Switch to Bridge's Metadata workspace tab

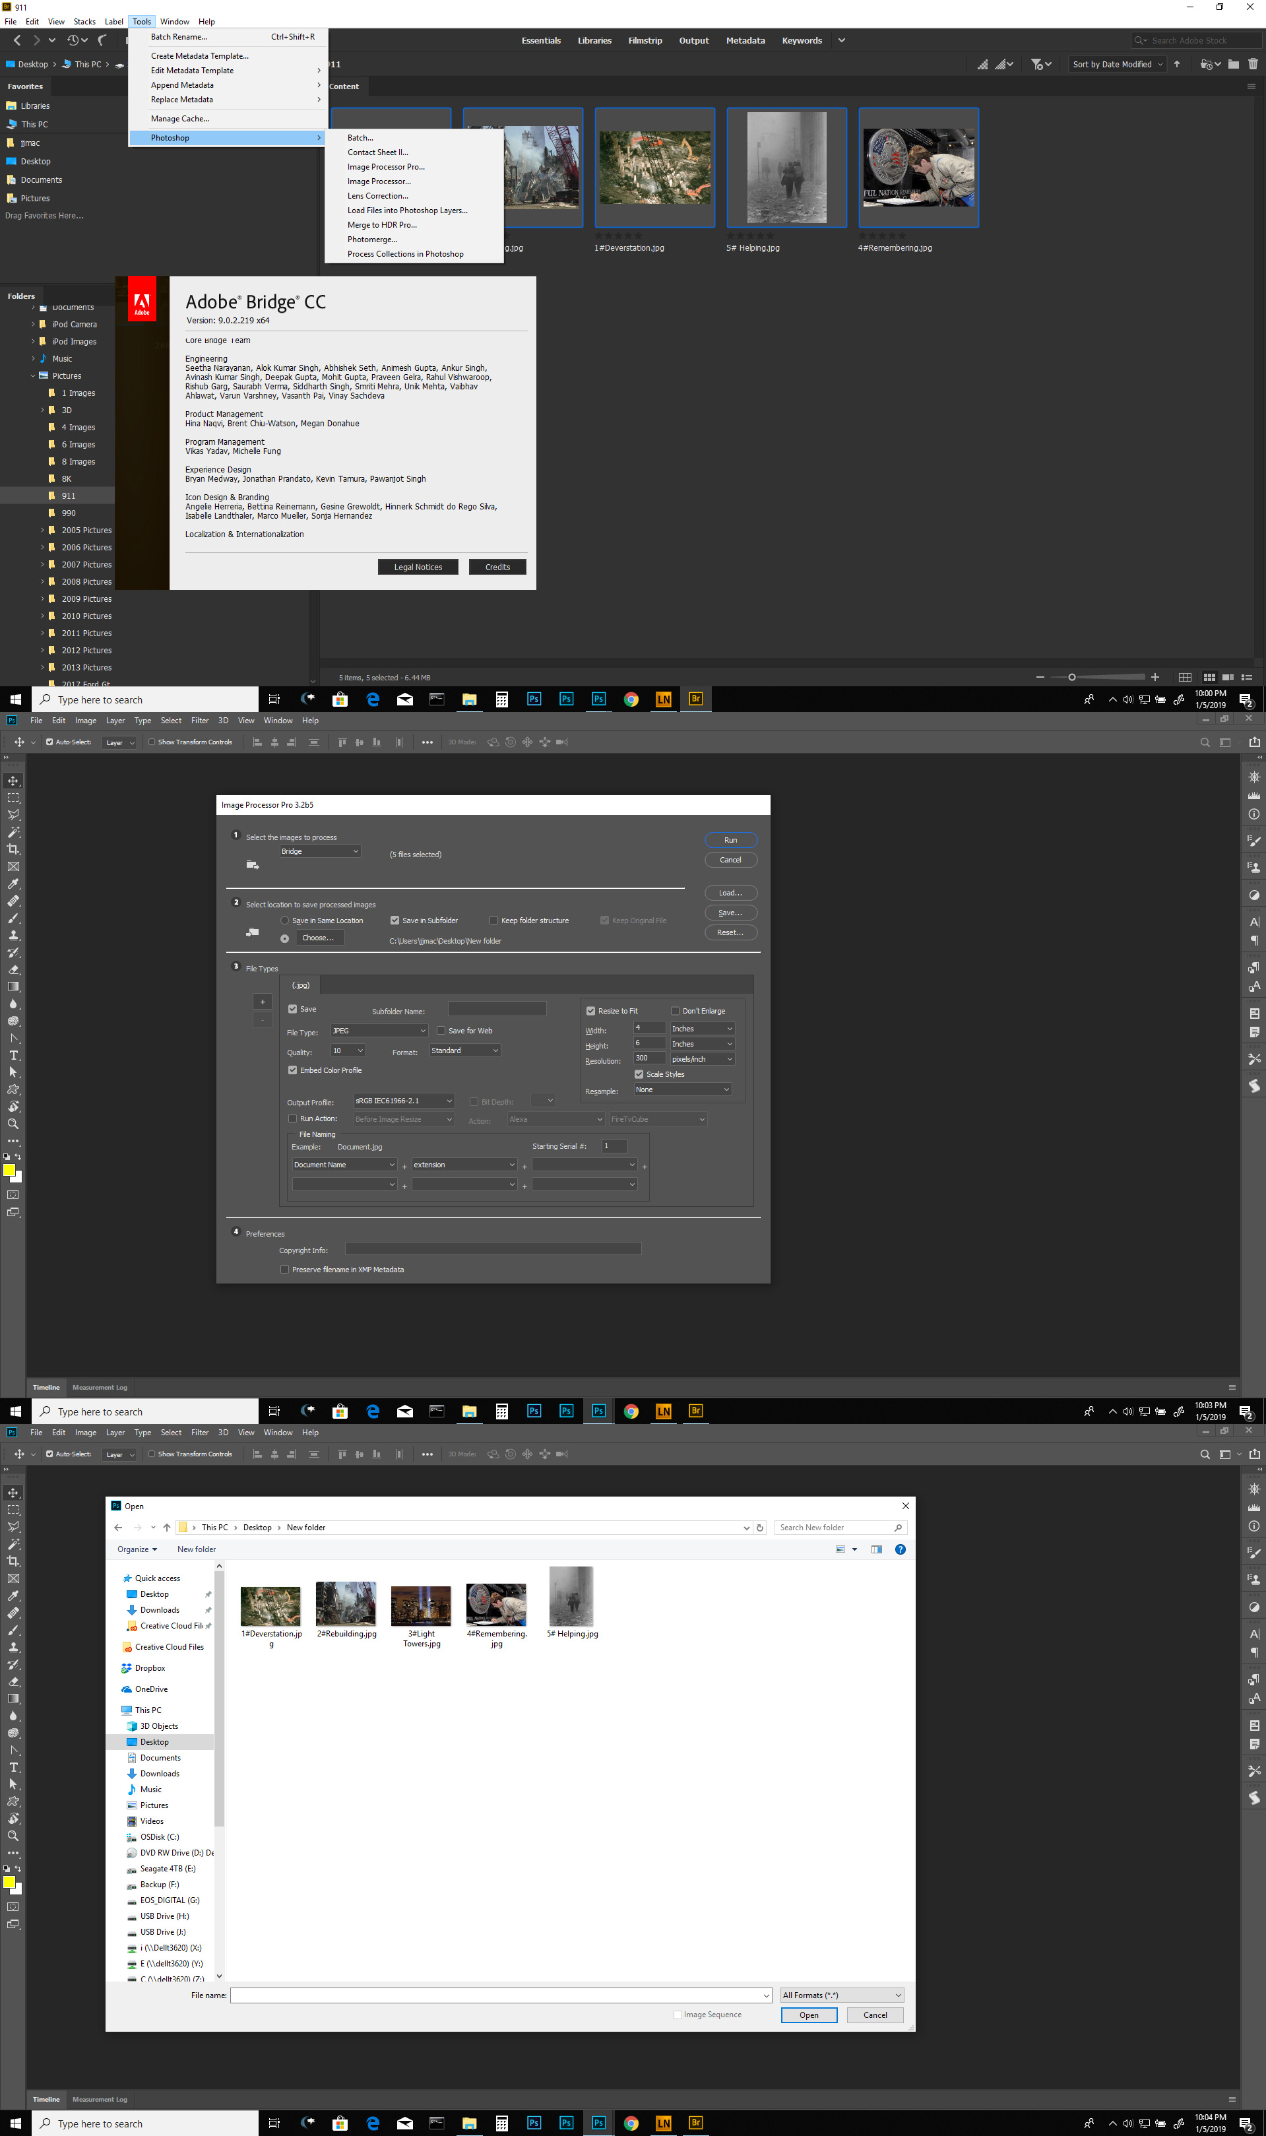[745, 40]
